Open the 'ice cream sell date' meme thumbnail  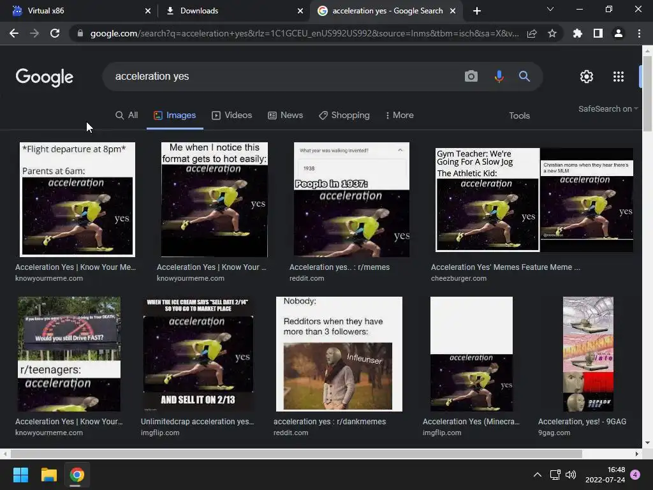[x=198, y=353]
